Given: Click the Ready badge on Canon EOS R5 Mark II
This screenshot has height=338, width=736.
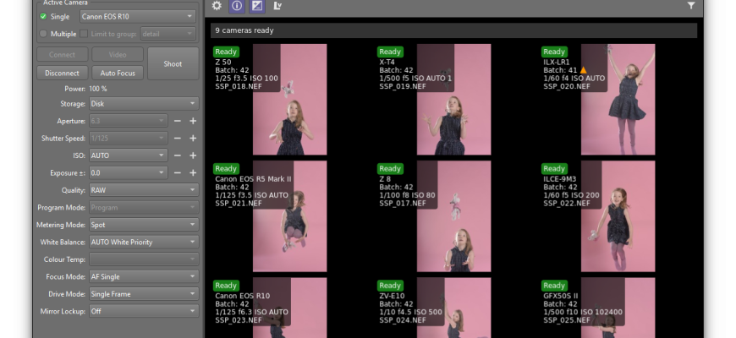Looking at the screenshot, I should click(226, 168).
